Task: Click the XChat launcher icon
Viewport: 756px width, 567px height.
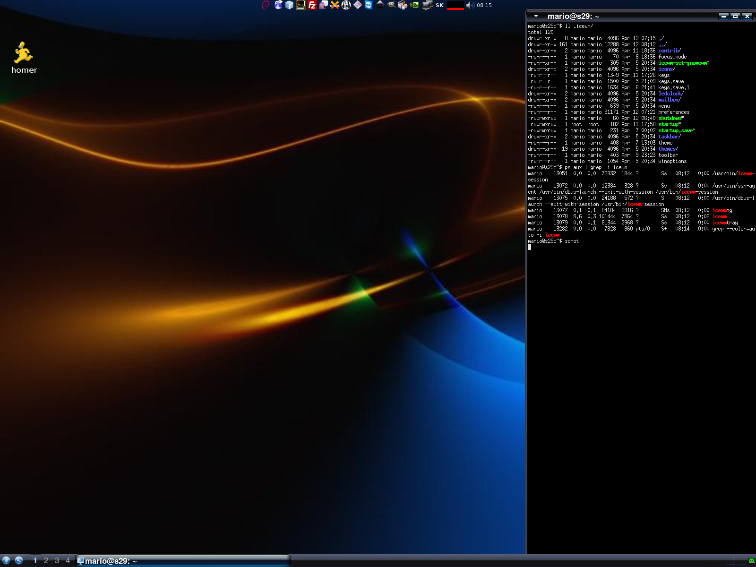Action: pos(335,5)
